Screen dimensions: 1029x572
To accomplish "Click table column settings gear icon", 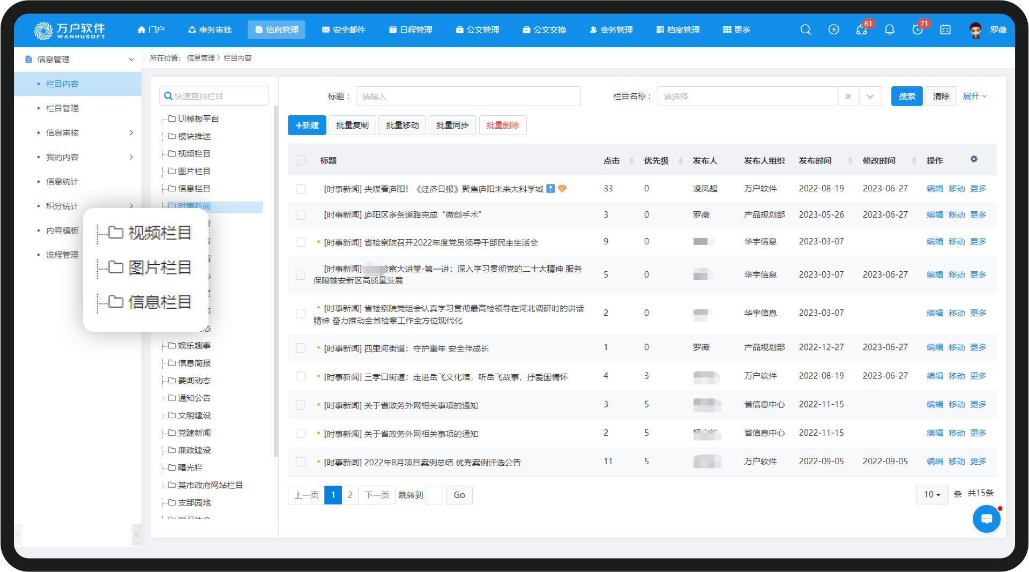I will click(x=974, y=159).
